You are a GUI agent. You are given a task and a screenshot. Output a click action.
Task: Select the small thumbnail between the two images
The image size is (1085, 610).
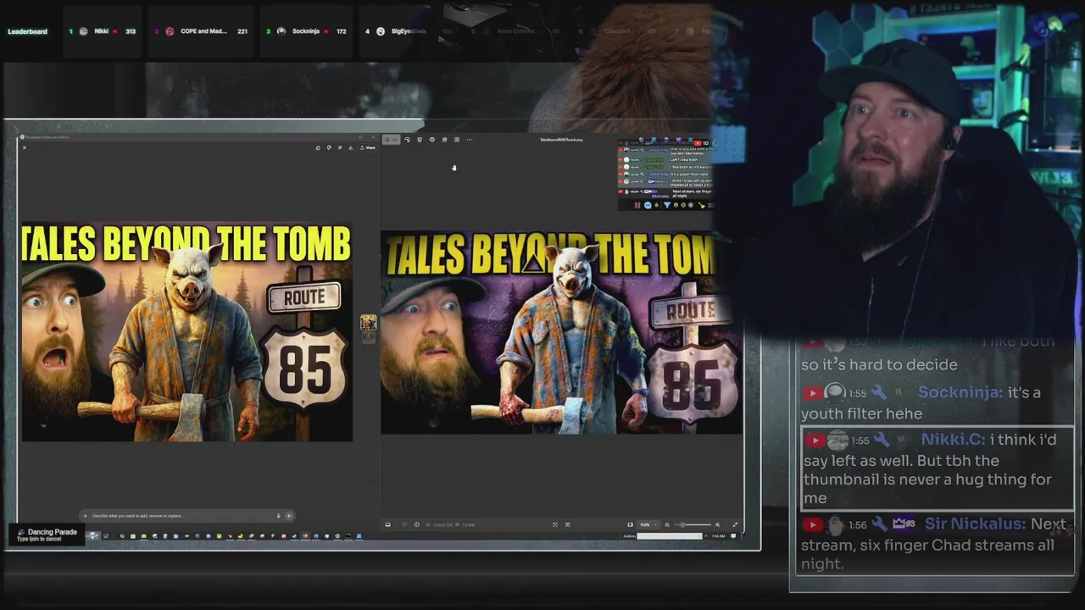368,322
